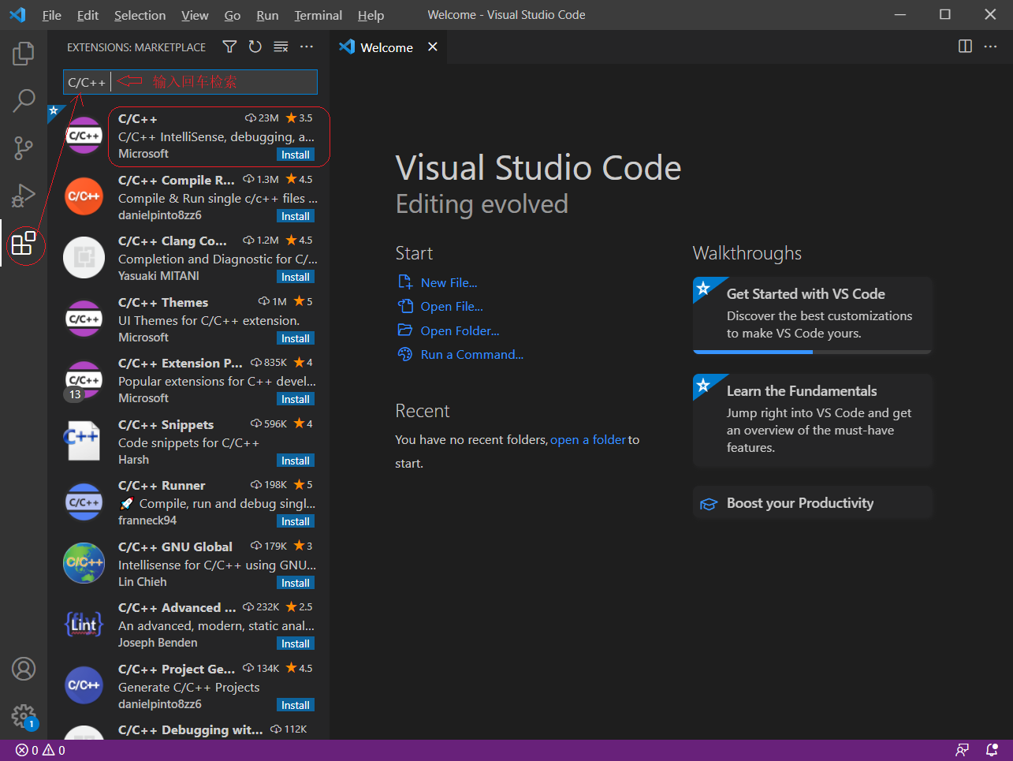Open Extensions panel more actions menu
The width and height of the screenshot is (1013, 761).
307,47
